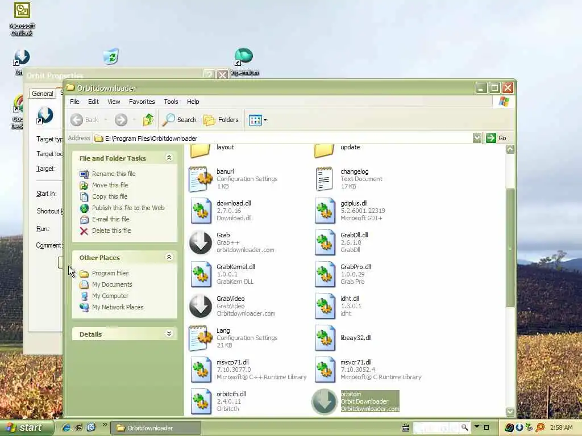
Task: Select the Lang configuration file icon
Action: (200, 338)
